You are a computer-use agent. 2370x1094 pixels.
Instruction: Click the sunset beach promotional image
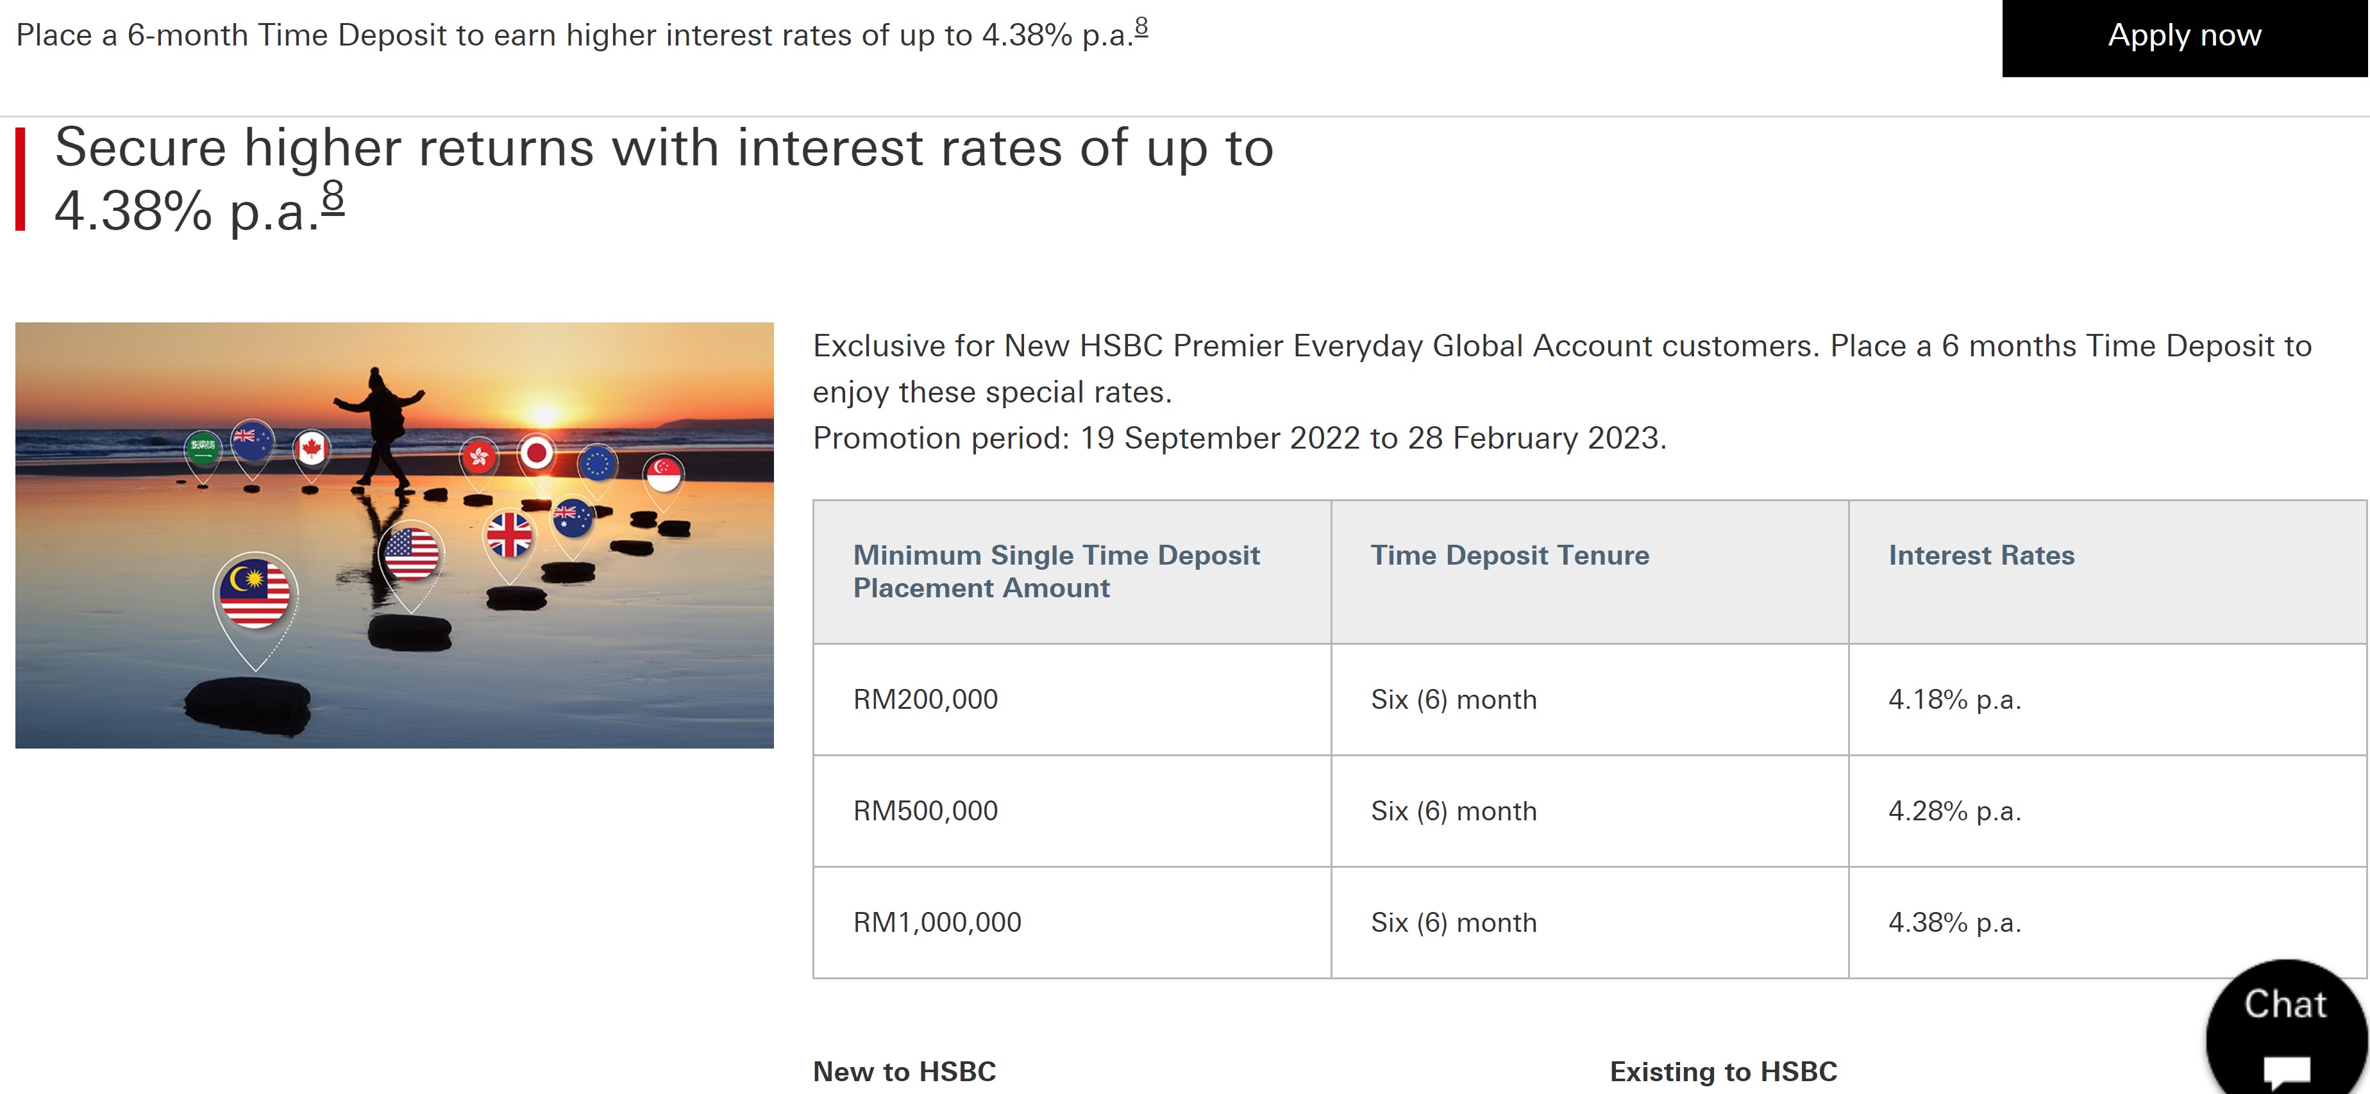click(x=395, y=535)
